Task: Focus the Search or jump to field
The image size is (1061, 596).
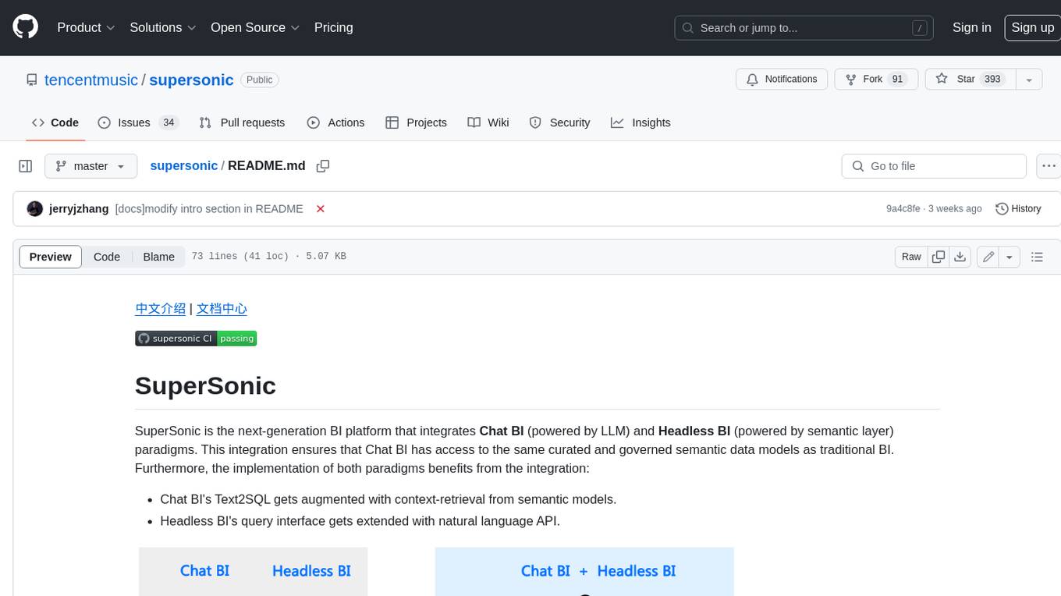Action: (804, 28)
